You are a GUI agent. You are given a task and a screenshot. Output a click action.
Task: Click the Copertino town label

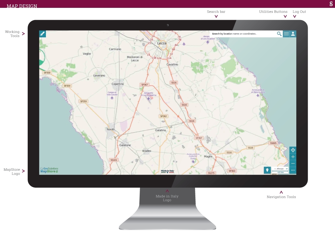click(x=118, y=84)
